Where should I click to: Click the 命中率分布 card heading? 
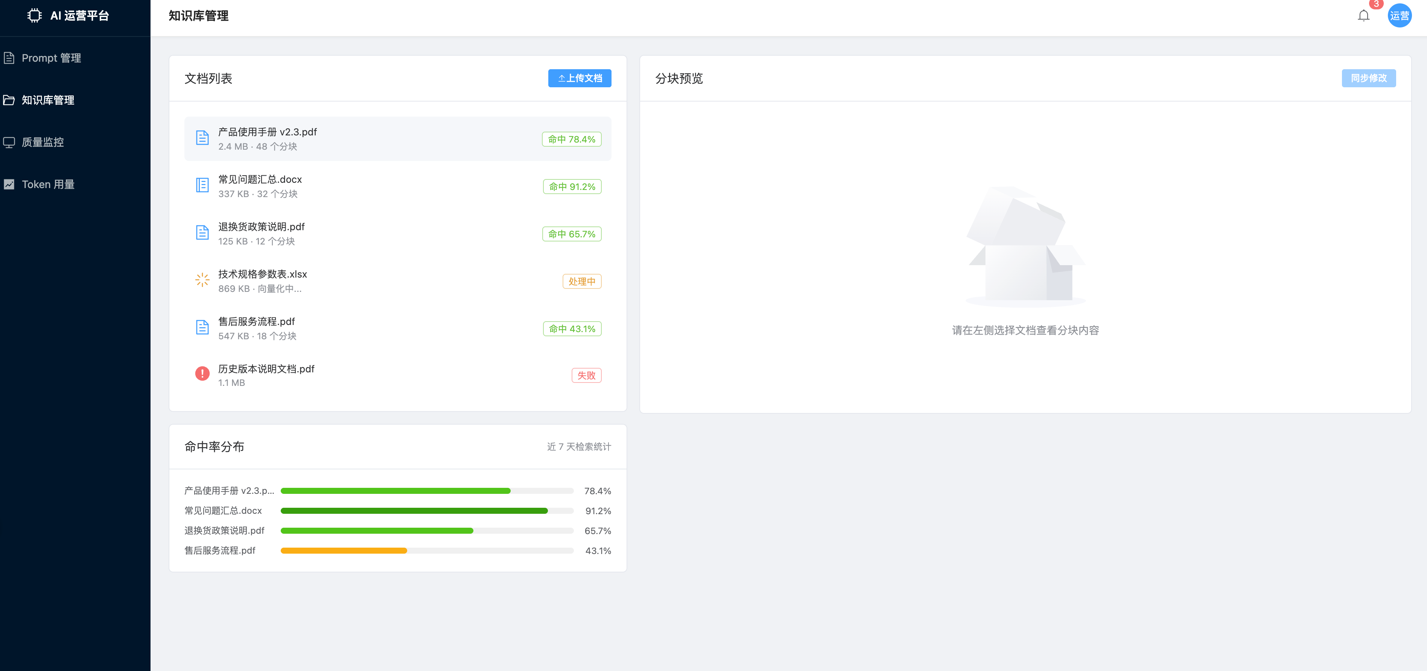click(214, 447)
